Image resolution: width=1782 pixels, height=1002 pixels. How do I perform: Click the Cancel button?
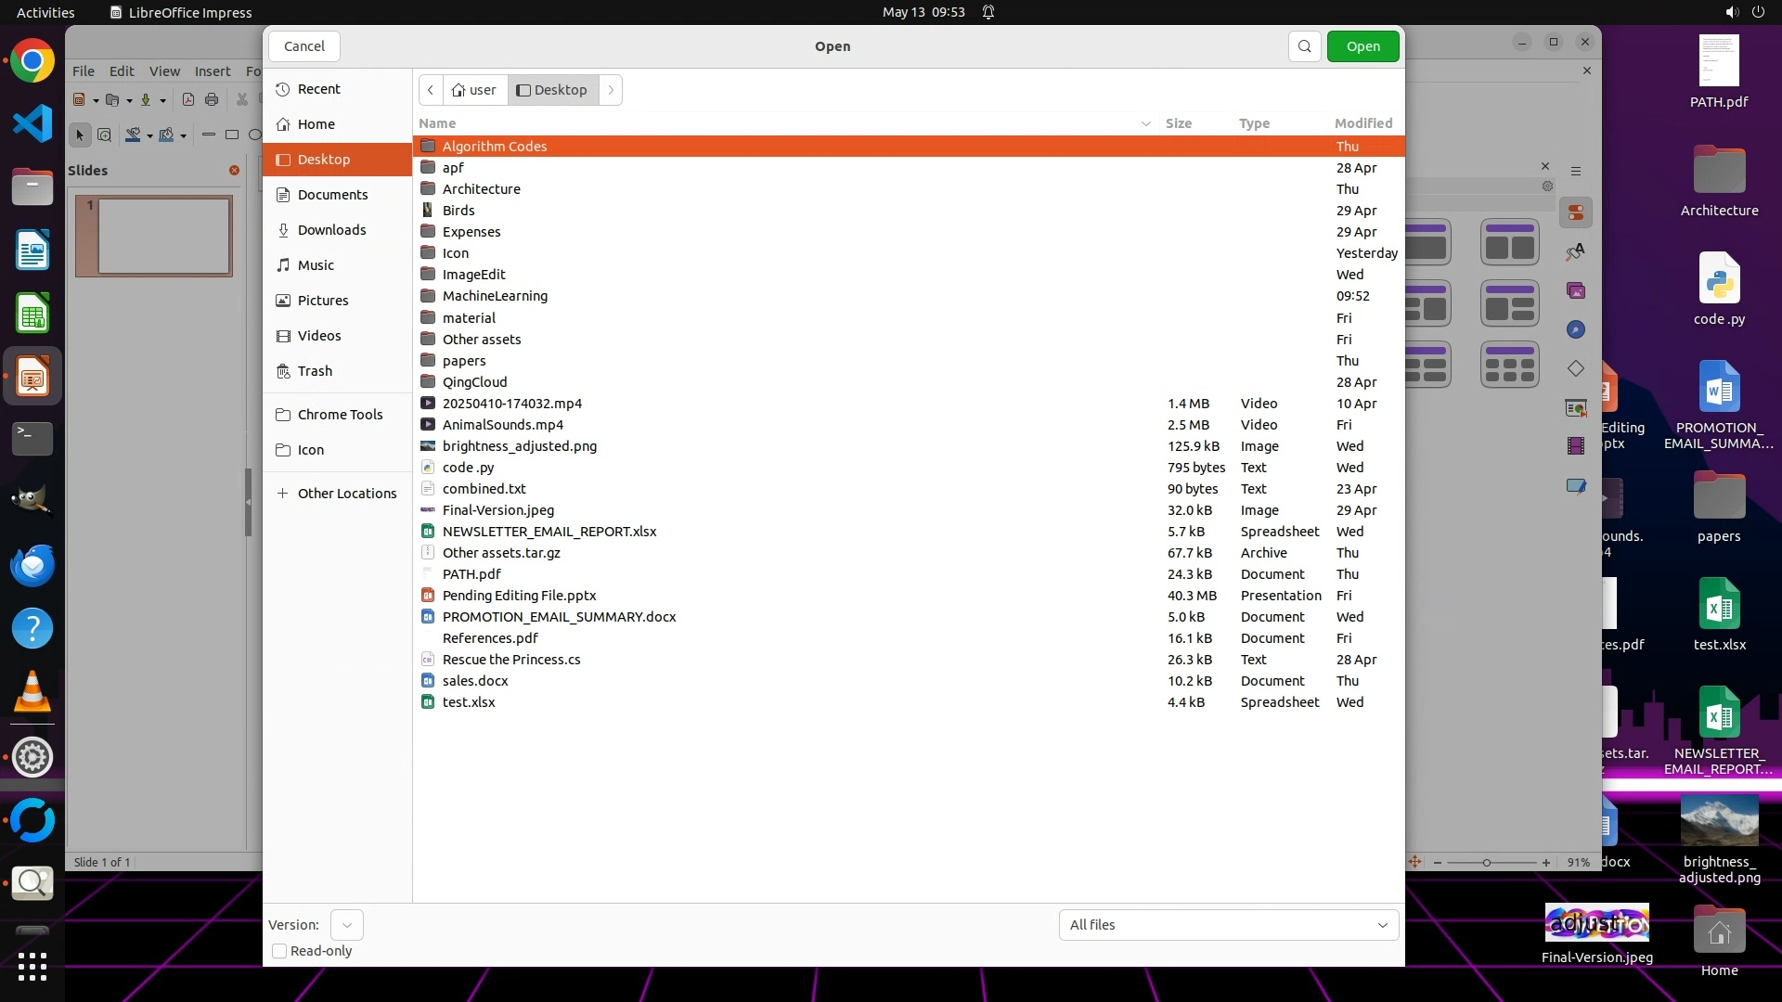click(x=303, y=46)
